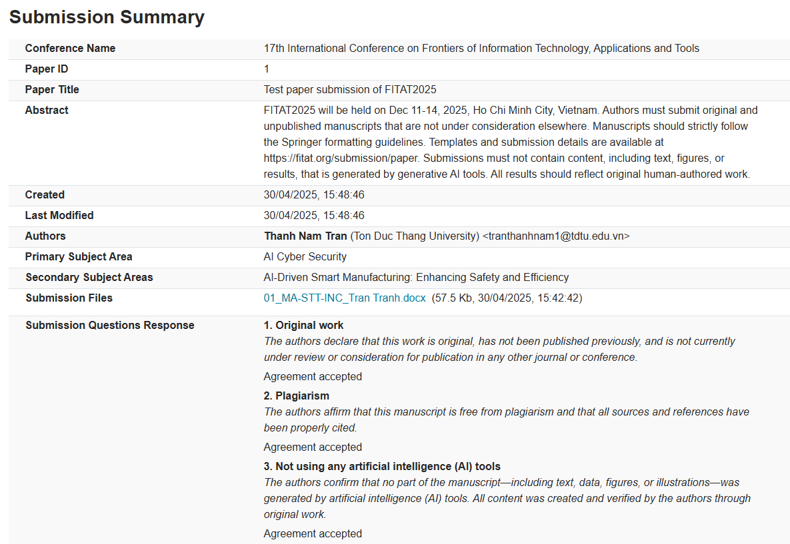
Task: Select the Last Modified date value
Action: pyautogui.click(x=314, y=215)
